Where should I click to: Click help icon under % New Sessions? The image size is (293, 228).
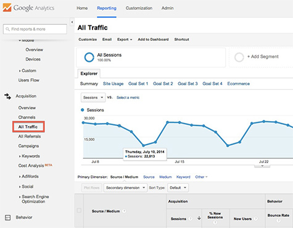coord(215,222)
